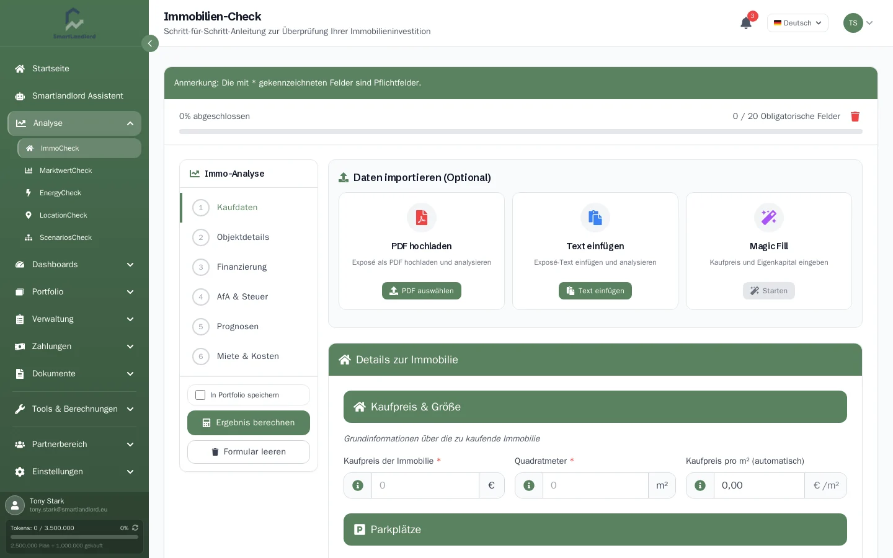The height and width of the screenshot is (558, 893).
Task: Click info icon beside Kaufpreis der Immobilie
Action: click(358, 485)
